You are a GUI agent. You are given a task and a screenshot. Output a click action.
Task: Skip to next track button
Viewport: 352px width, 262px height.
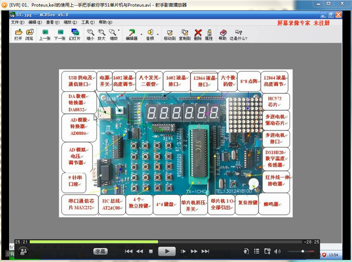coord(205,251)
